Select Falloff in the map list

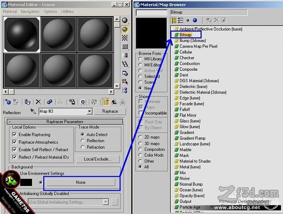click(182, 110)
